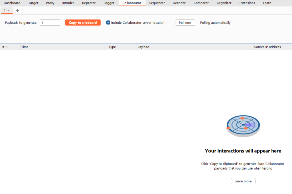
Task: Close Collaborator sub-tab 1 with the x
Action: (x=9, y=11)
